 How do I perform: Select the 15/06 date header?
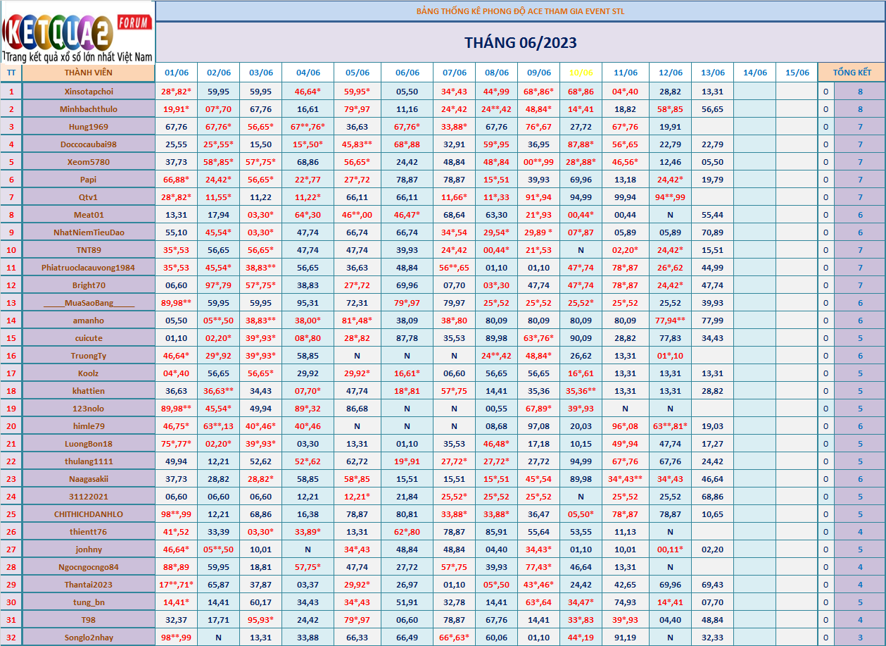(x=797, y=73)
